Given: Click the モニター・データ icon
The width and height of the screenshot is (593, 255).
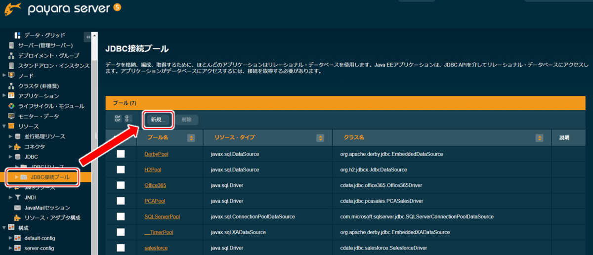Looking at the screenshot, I should 11,116.
